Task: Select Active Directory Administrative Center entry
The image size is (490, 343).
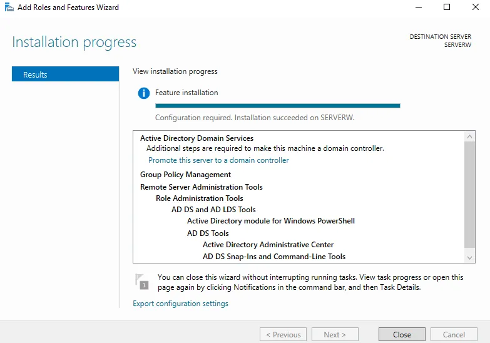Action: 268,245
